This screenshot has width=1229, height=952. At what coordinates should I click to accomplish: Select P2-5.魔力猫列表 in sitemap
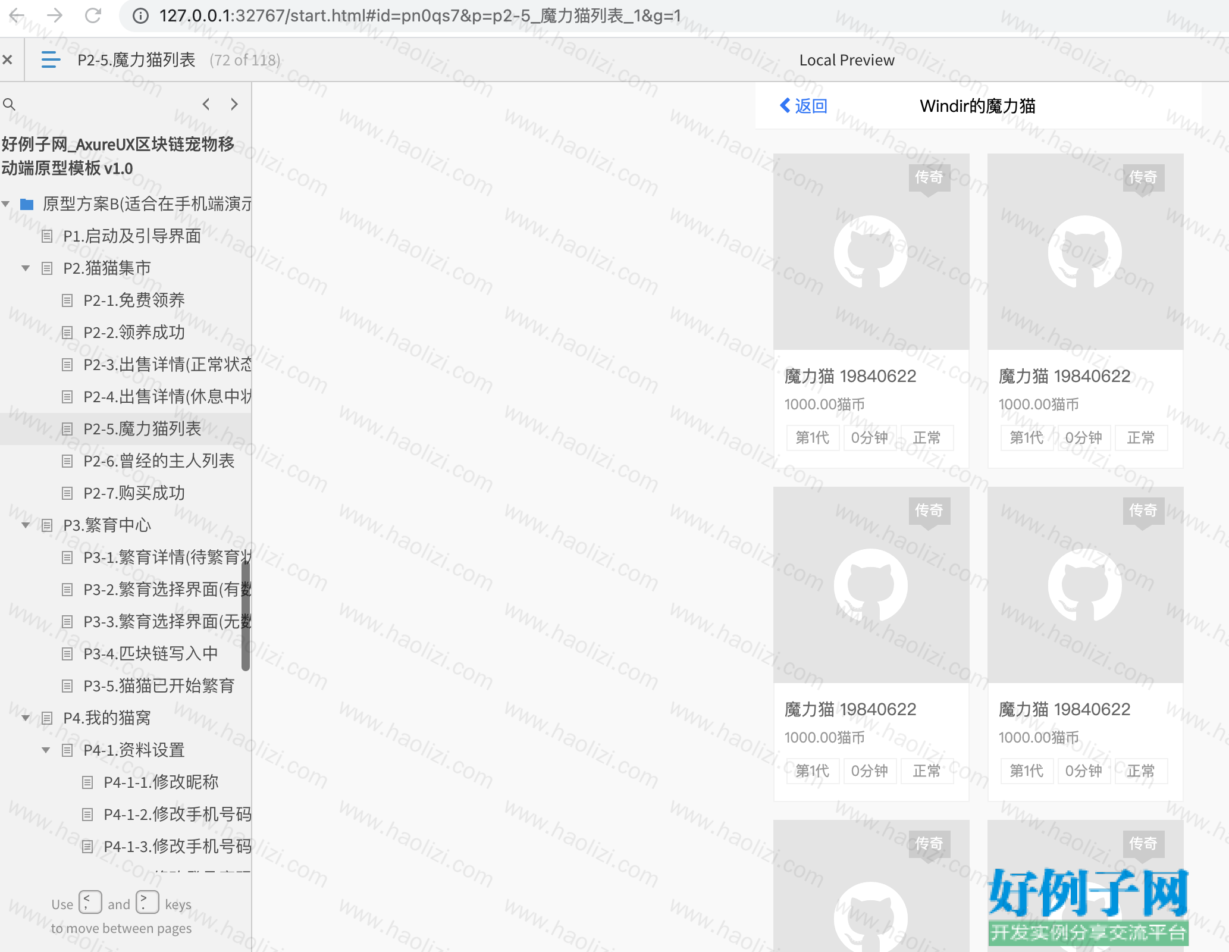tap(143, 429)
